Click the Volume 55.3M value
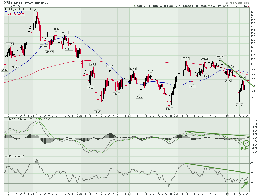Image resolution: width=261 pixels, height=196 pixels. point(211,6)
